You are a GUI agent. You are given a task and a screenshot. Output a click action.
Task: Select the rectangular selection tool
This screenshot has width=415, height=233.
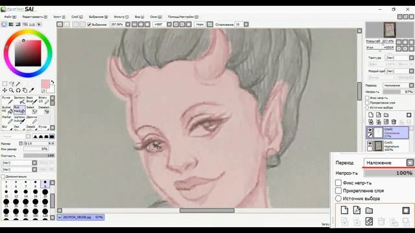click(5, 84)
